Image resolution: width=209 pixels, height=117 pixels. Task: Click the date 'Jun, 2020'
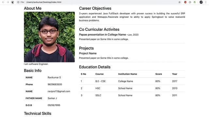click(133, 35)
